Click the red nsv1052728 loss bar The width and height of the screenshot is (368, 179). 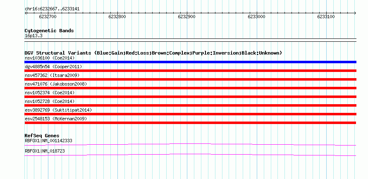pos(190,105)
